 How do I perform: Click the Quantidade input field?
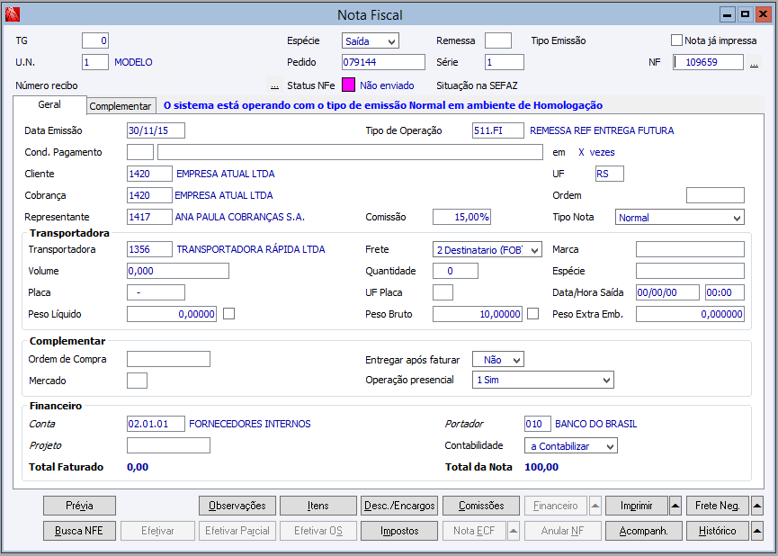(455, 271)
